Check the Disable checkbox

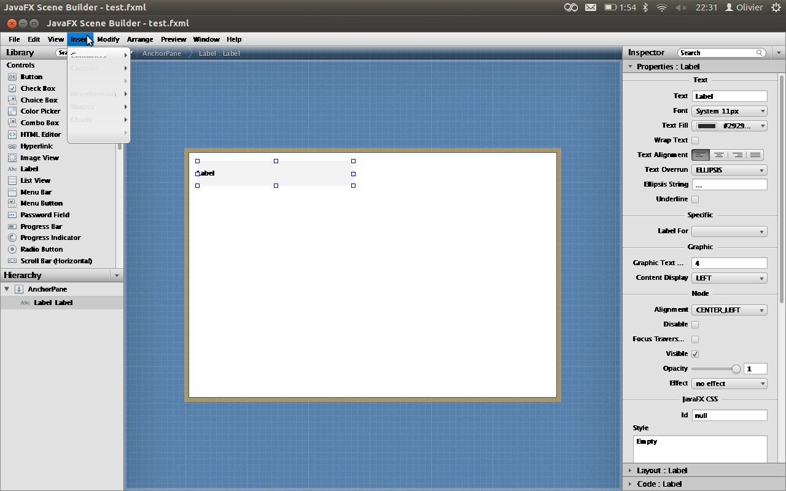695,325
